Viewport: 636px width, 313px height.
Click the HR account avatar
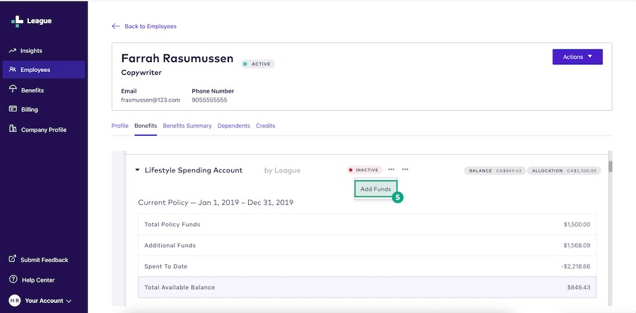[15, 300]
